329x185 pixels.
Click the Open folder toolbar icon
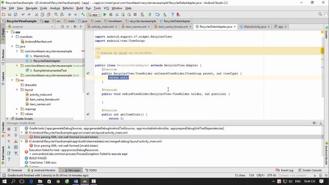4,14
